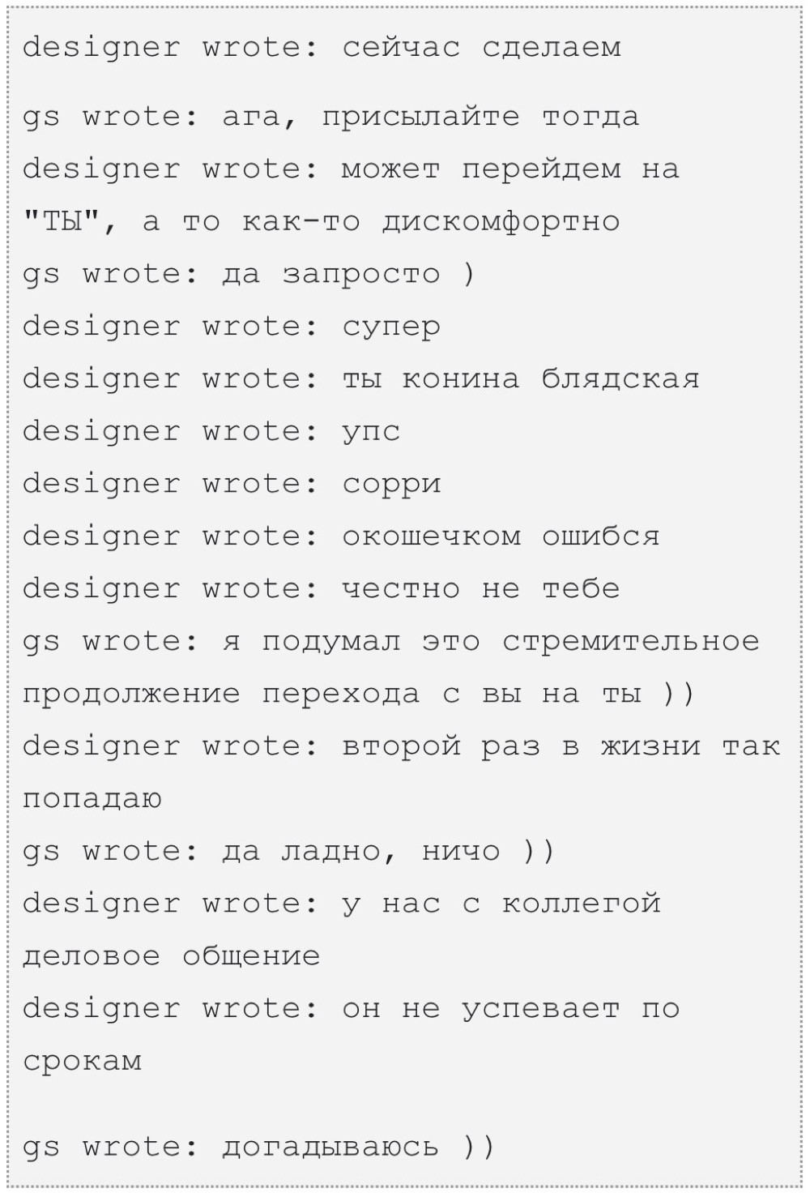
Task: Select the text 'второй раз в жизни так'
Action: point(561,746)
